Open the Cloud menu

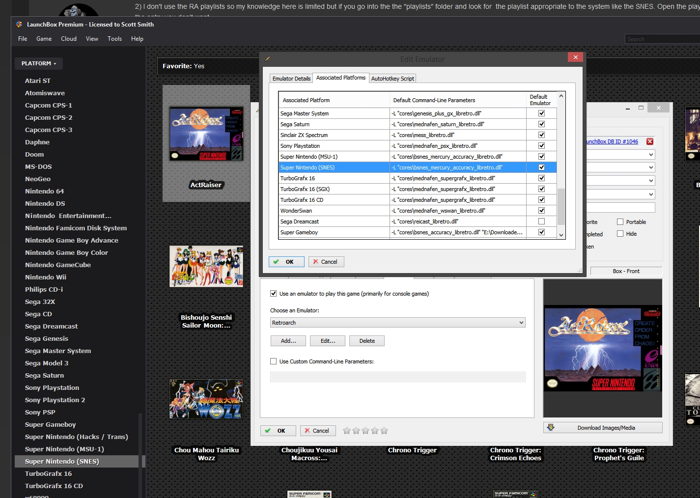point(69,39)
